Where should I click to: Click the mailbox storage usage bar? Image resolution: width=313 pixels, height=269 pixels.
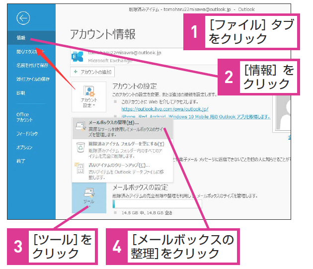click(157, 204)
